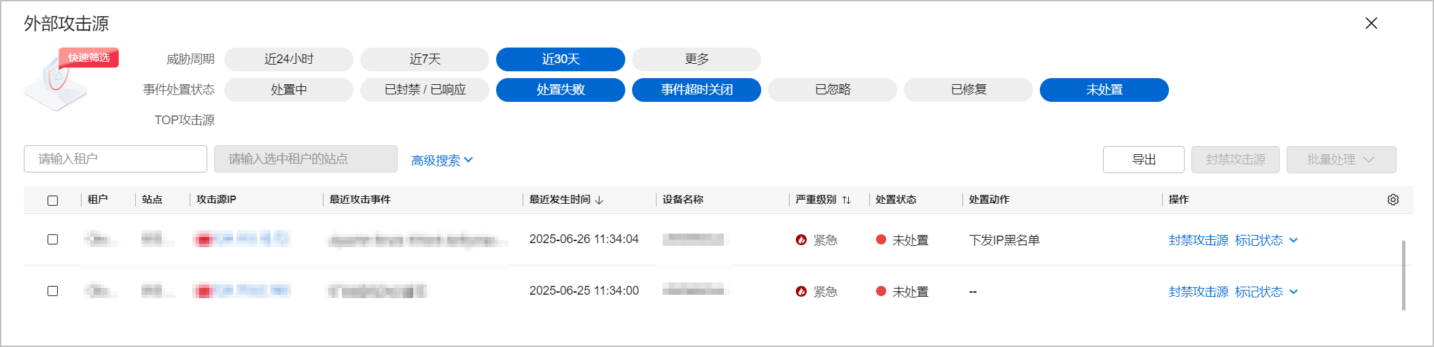1434x347 pixels.
Task: Click the vertical scrollbar beside table
Action: 1403,275
